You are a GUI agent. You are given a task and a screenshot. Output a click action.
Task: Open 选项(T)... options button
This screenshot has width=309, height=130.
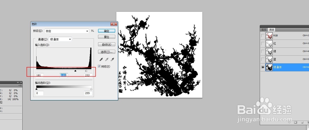coord(107,52)
